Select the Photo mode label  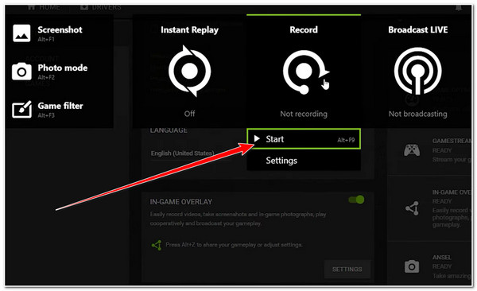(x=63, y=68)
